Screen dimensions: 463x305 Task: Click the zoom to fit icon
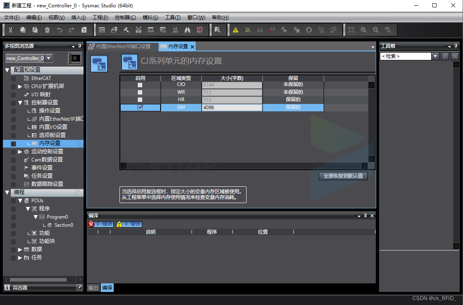351,30
